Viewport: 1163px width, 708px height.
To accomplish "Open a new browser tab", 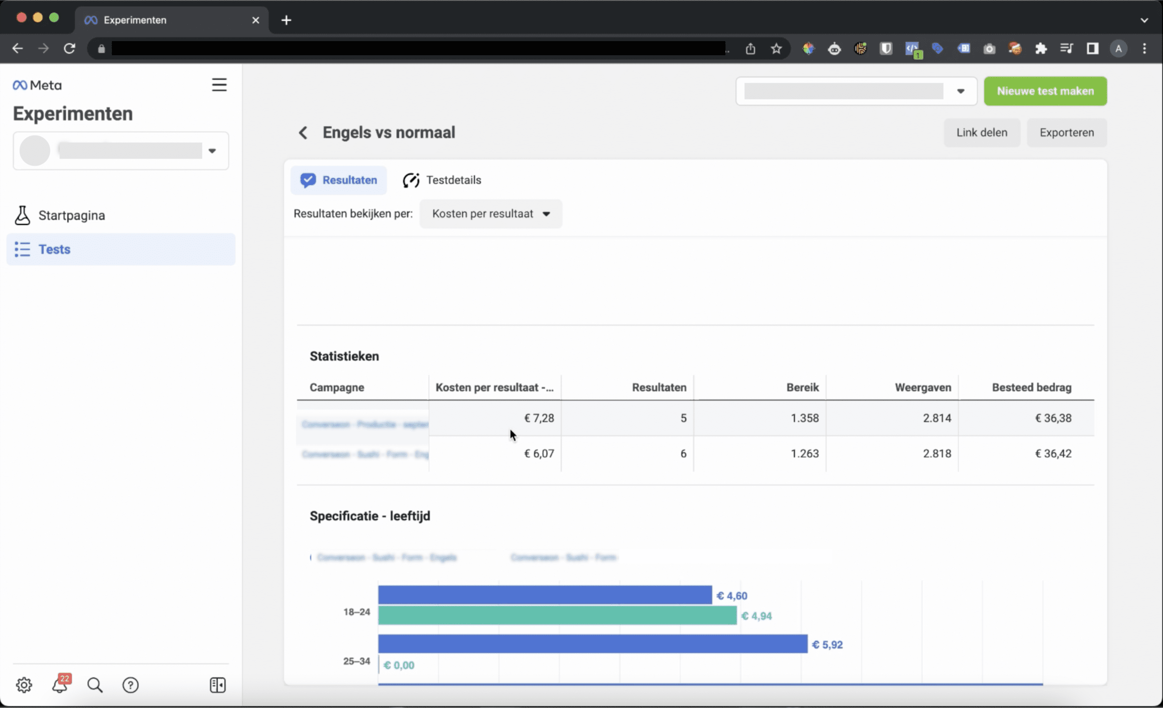I will coord(286,20).
